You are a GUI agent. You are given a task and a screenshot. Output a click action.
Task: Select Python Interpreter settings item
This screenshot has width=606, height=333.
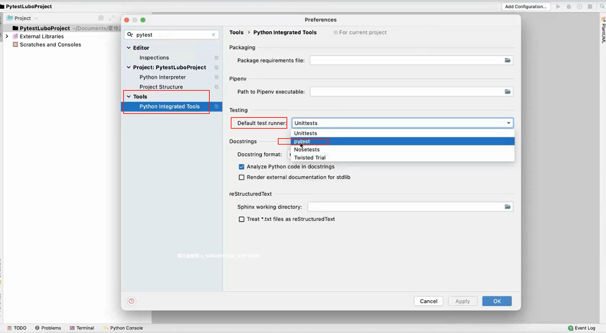(x=163, y=77)
